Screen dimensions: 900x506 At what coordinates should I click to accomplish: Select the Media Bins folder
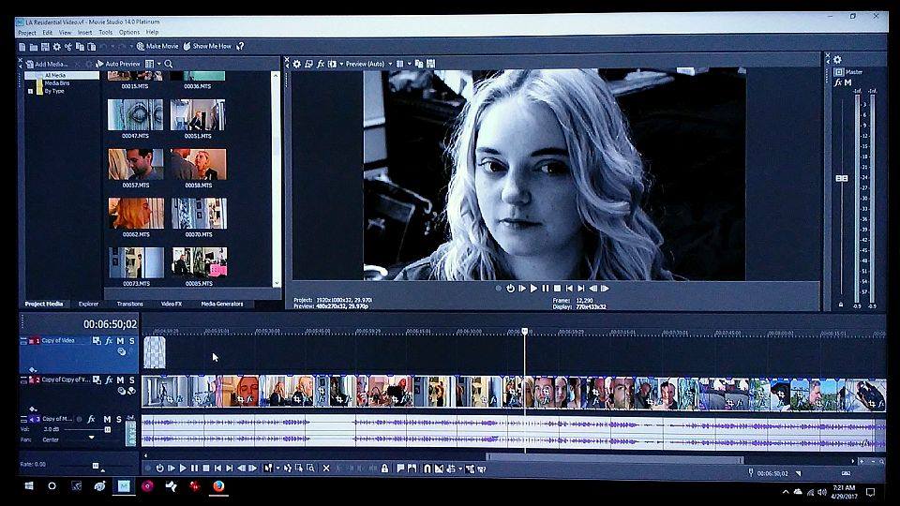(x=57, y=83)
